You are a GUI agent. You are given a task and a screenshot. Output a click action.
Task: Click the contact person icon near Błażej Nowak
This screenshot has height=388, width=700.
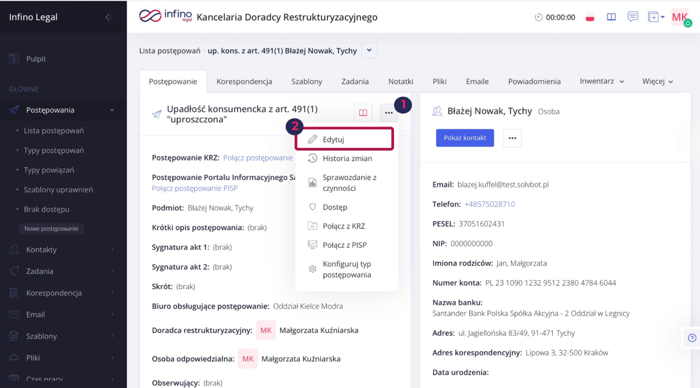tap(437, 111)
